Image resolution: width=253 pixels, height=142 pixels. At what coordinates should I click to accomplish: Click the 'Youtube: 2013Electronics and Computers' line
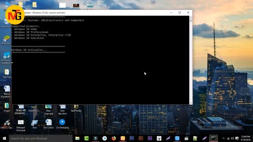(x=56, y=20)
